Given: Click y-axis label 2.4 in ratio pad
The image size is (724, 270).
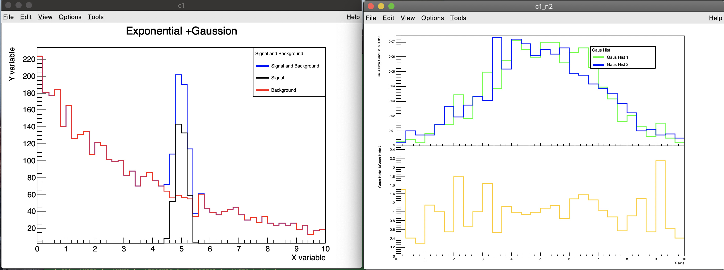Looking at the screenshot, I should point(392,150).
